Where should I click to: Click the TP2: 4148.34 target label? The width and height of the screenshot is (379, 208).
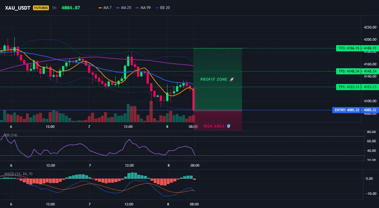click(349, 71)
